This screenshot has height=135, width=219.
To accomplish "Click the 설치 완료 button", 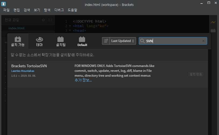I will point(196,74).
